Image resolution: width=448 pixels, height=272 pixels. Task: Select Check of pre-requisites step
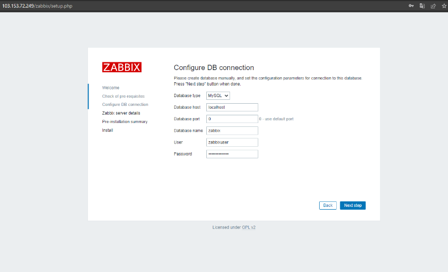coord(123,96)
